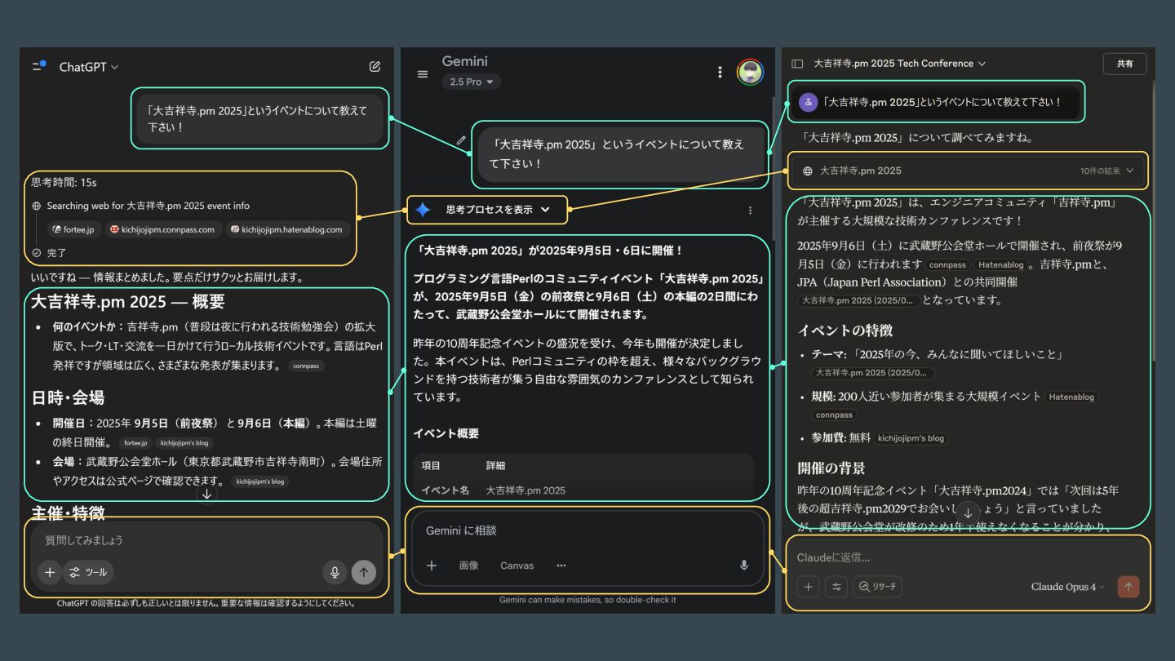Open kichijojipm.connpass.com source chip

pos(162,229)
